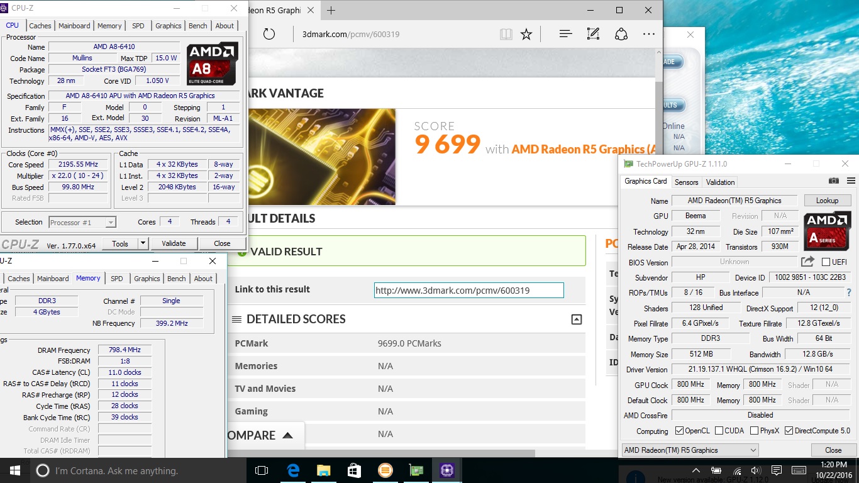Click Validate button in CPU-Z

pos(174,243)
